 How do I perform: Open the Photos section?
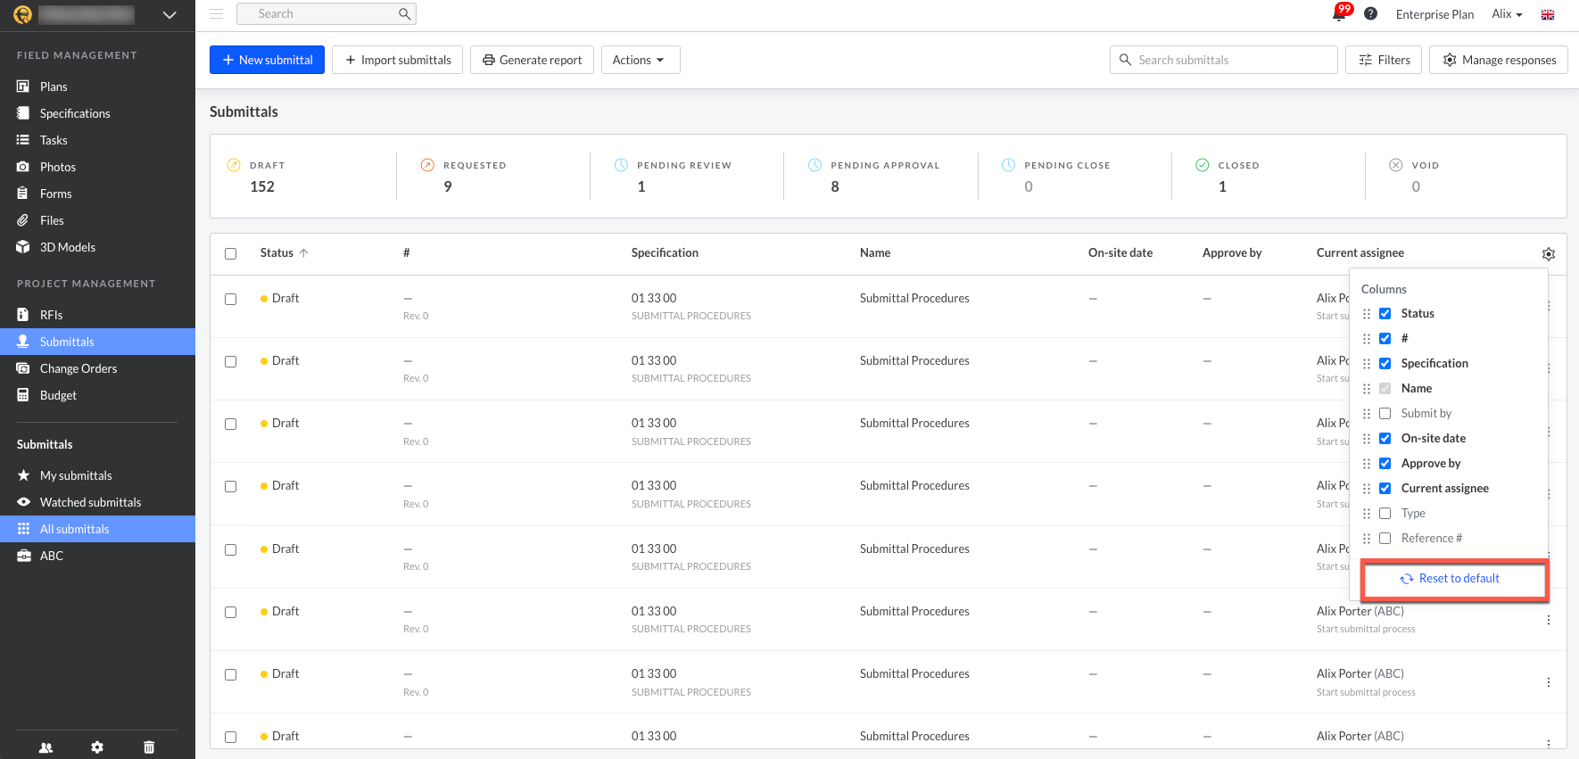click(x=97, y=167)
